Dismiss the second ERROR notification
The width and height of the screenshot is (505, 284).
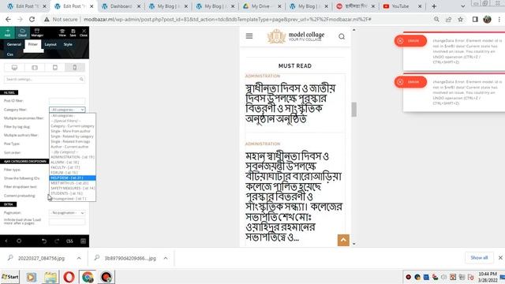coord(400,82)
